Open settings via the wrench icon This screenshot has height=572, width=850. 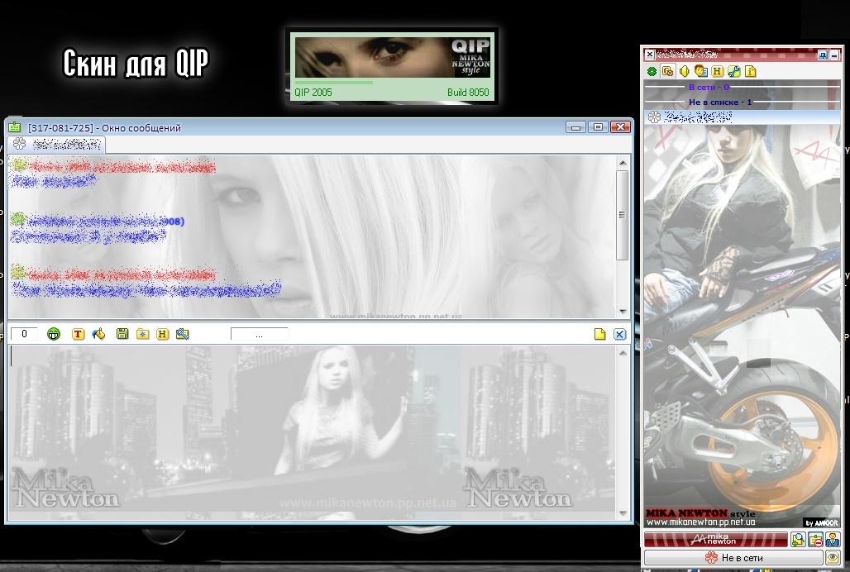click(x=734, y=71)
